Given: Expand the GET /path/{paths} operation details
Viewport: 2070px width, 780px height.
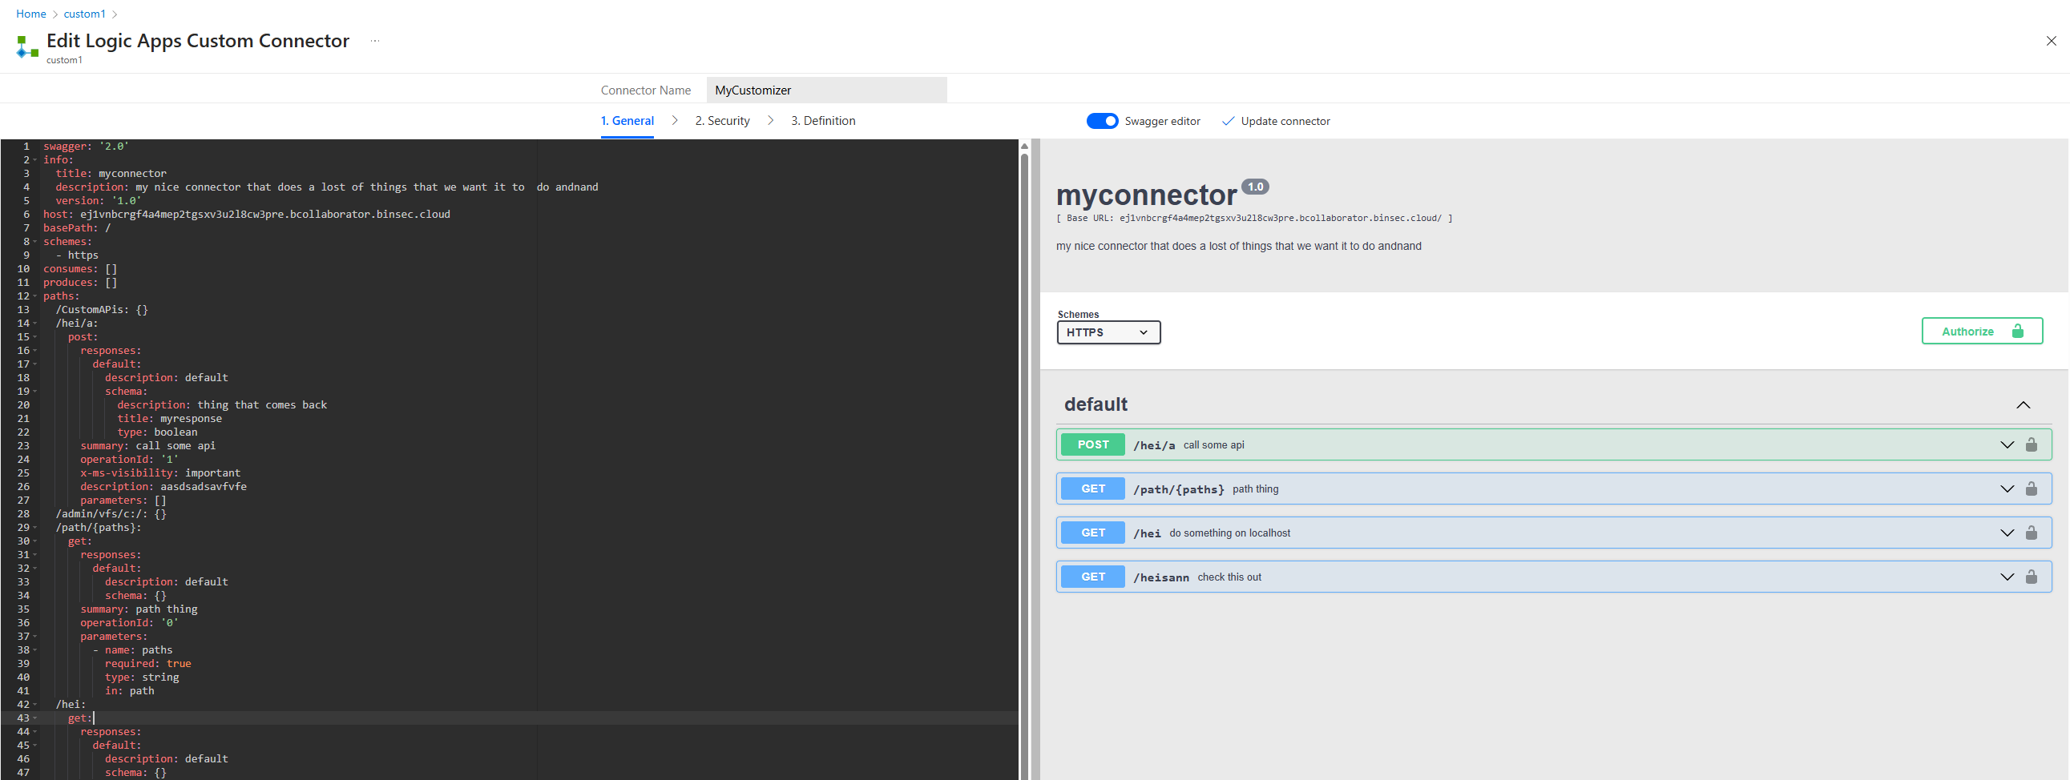Looking at the screenshot, I should click(2007, 489).
